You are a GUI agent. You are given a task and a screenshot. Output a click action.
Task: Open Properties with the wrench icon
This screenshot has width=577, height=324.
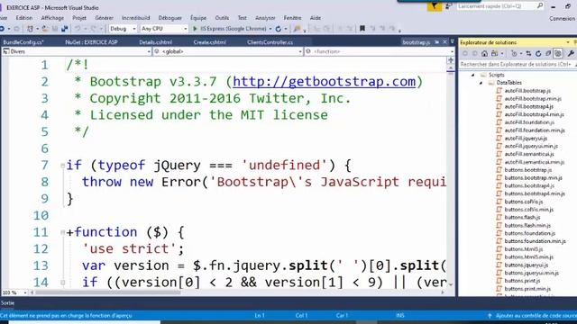tap(571, 54)
